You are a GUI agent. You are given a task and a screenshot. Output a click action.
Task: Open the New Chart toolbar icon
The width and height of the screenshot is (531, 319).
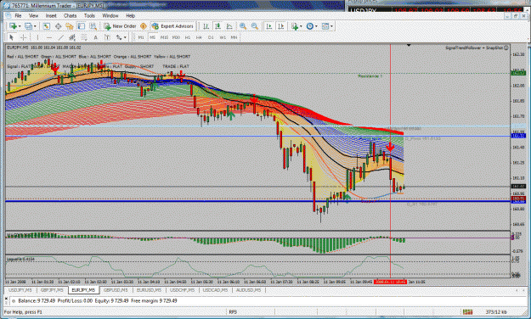pos(13,26)
